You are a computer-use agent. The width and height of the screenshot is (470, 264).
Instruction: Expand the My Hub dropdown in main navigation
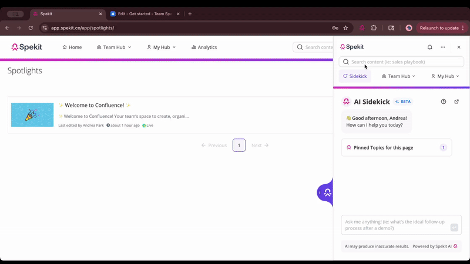pos(161,47)
